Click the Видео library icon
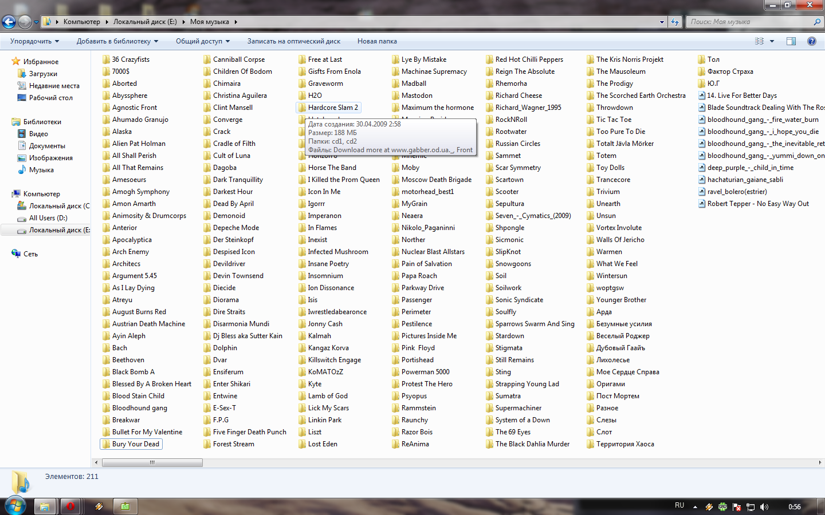825x515 pixels. pos(22,133)
